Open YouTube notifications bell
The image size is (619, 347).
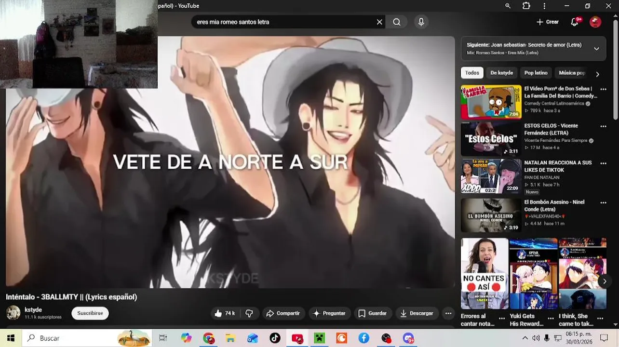[575, 22]
